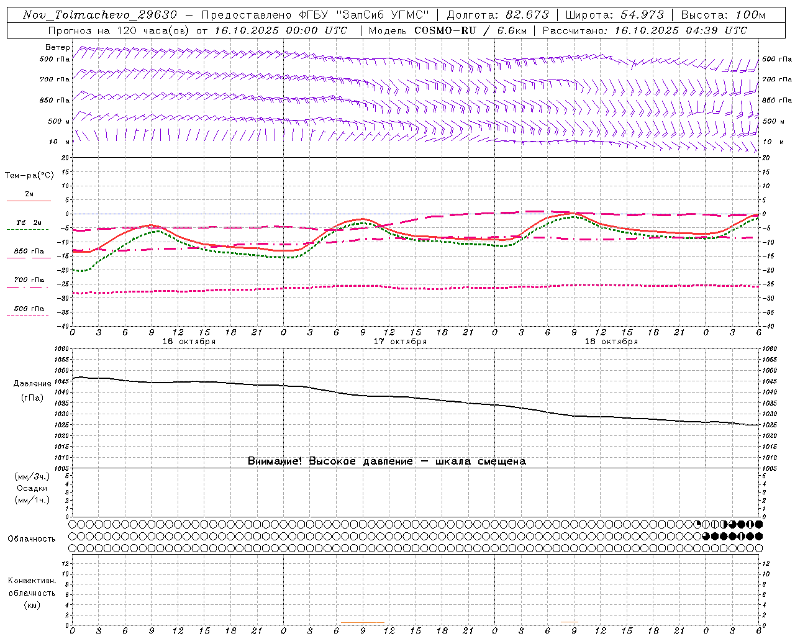Click the orange convective cloud bar on 17 октября
The width and height of the screenshot is (795, 636).
[363, 622]
